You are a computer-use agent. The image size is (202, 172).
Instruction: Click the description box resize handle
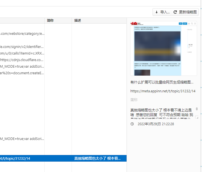(x=197, y=117)
